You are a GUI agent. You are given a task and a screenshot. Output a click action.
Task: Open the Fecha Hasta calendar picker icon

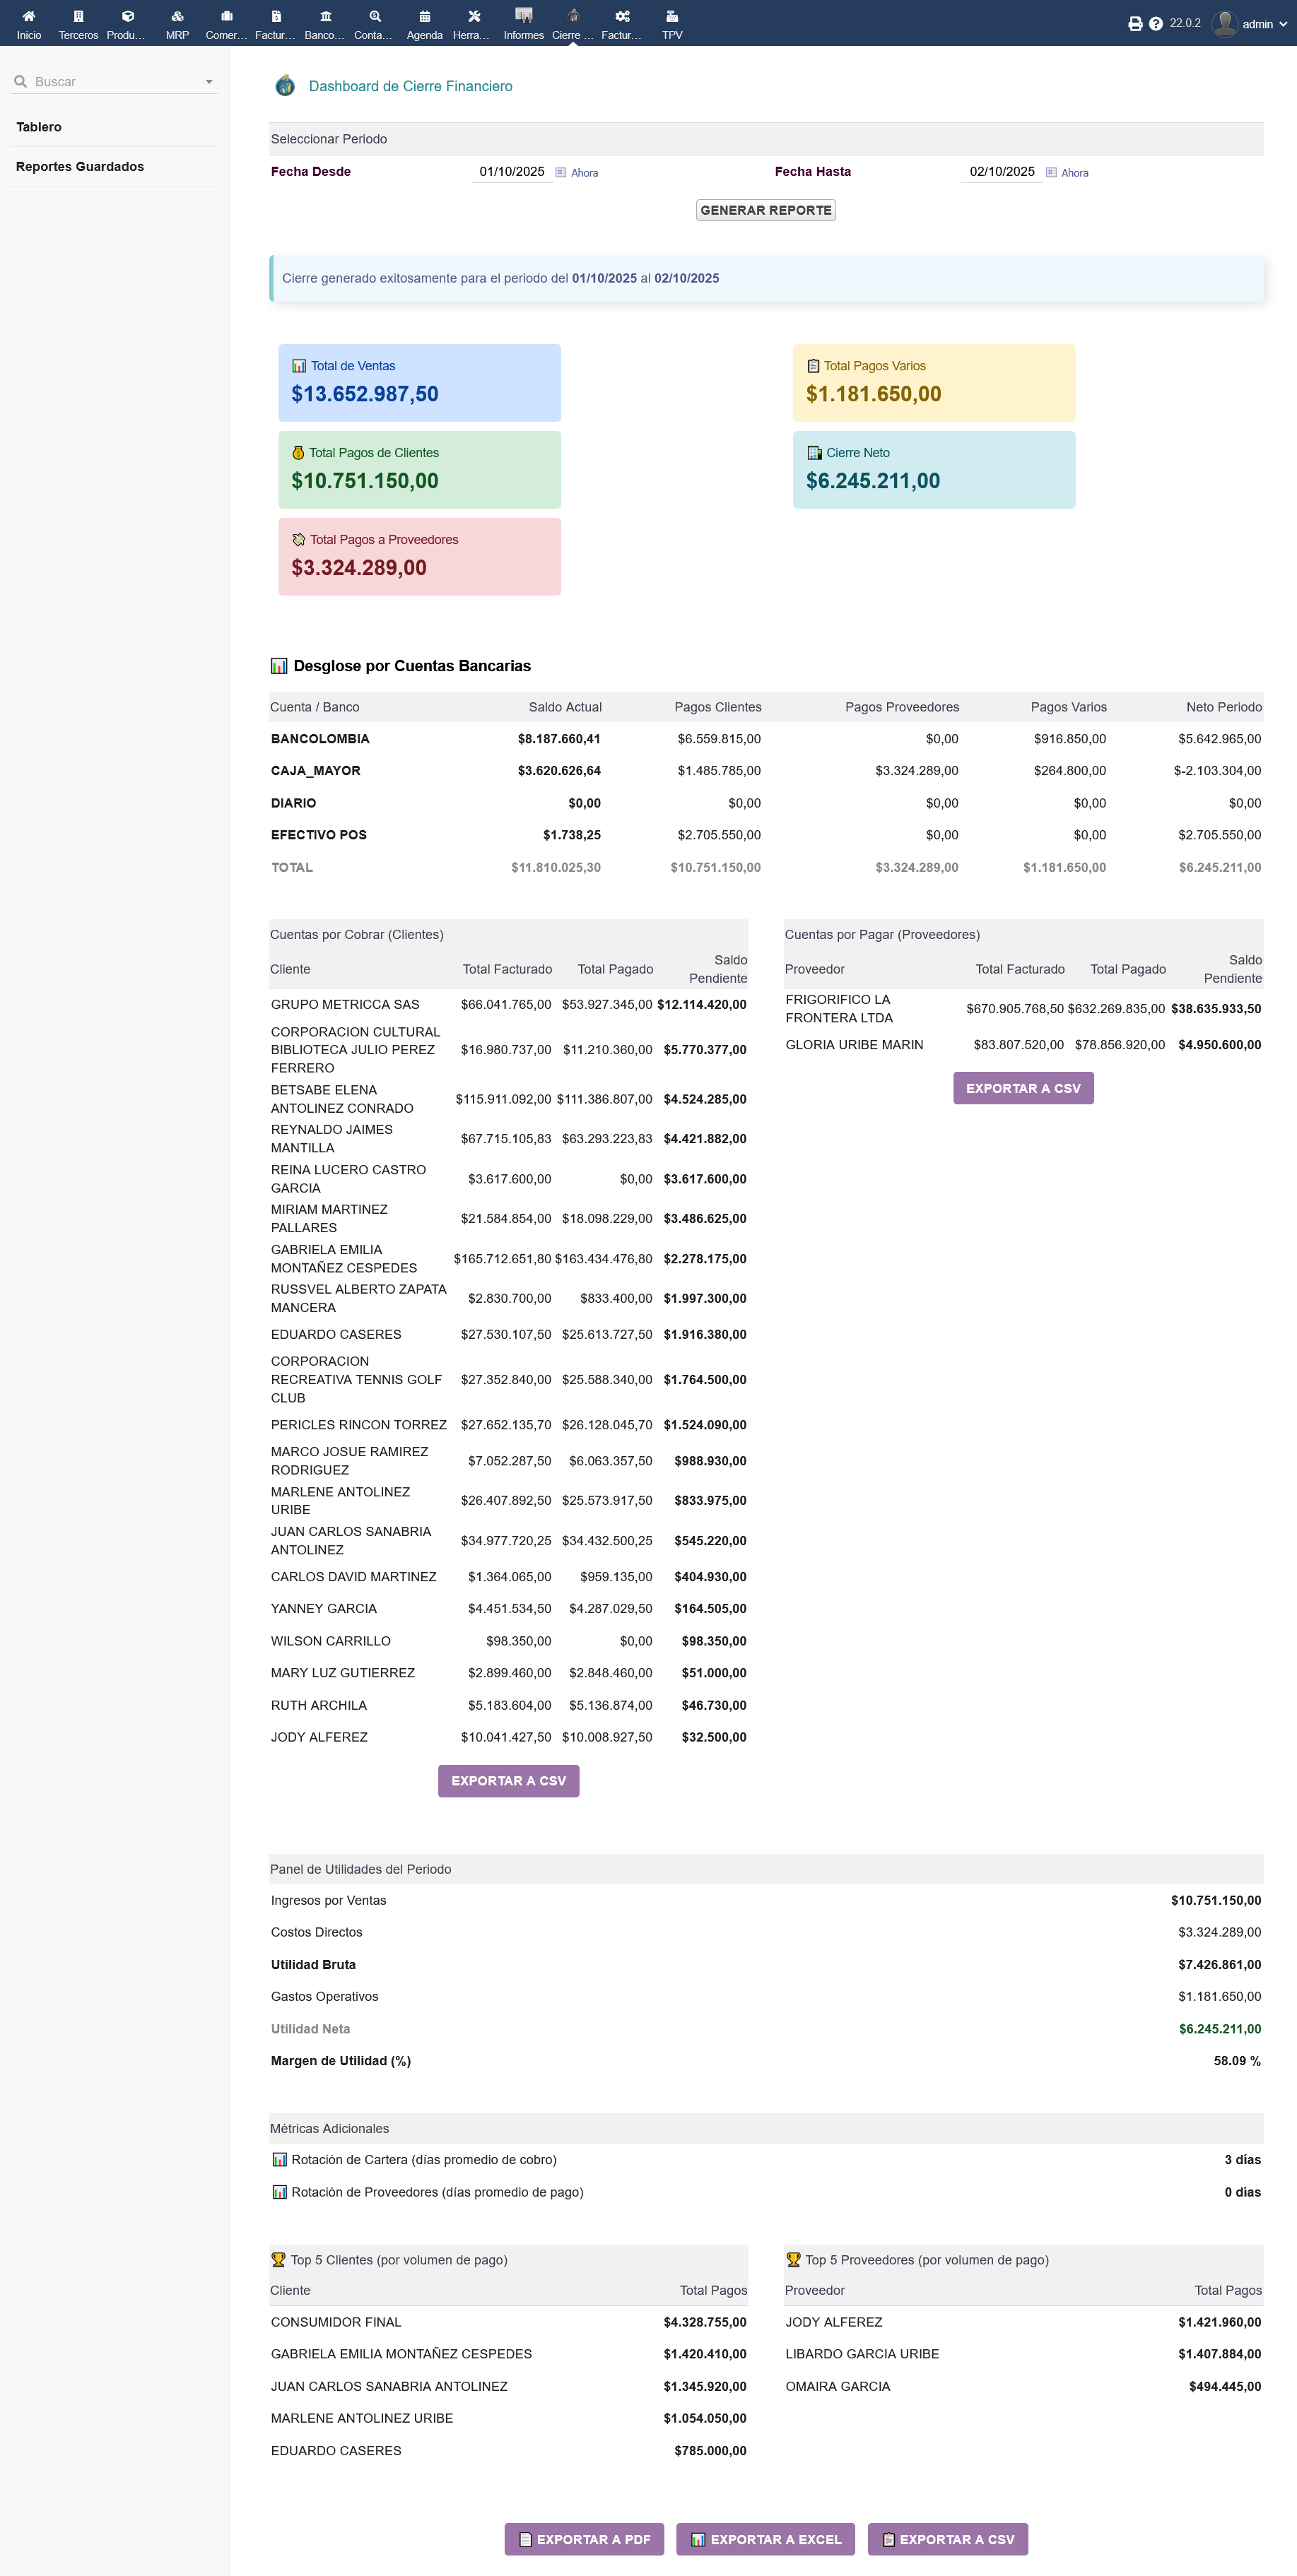[1051, 172]
